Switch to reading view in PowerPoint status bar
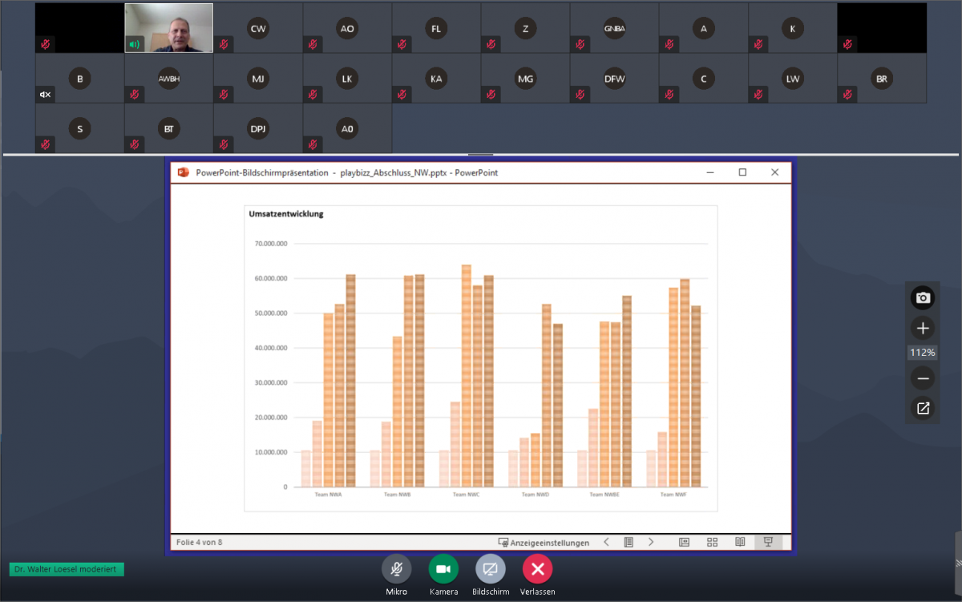 click(740, 542)
